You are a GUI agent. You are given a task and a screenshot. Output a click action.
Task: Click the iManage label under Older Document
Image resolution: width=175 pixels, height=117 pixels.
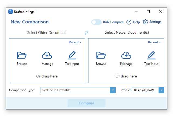click(x=47, y=64)
